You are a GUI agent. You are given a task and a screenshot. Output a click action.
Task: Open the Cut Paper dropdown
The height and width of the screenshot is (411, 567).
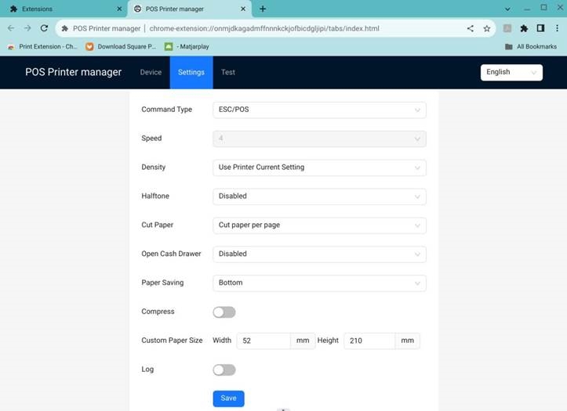(x=319, y=225)
